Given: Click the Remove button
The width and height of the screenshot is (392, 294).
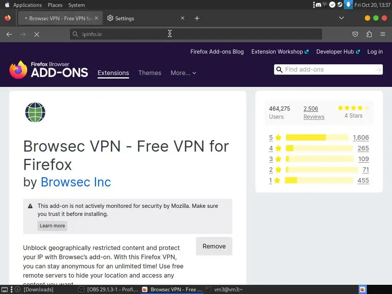Looking at the screenshot, I should (x=214, y=246).
